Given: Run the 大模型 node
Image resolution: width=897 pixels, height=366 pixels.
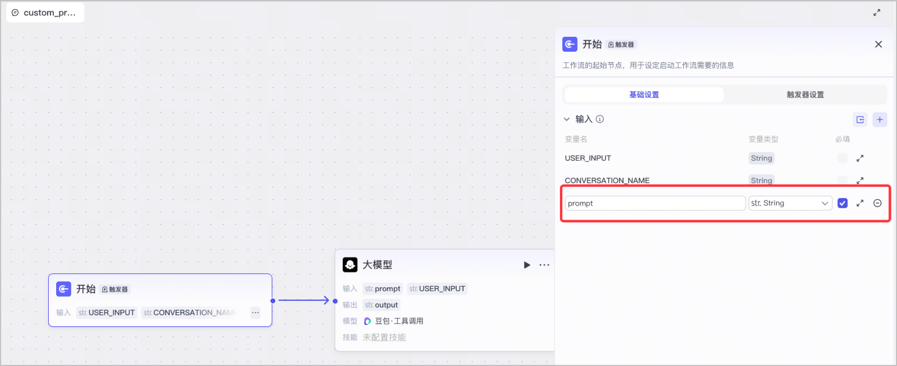Looking at the screenshot, I should pos(527,265).
